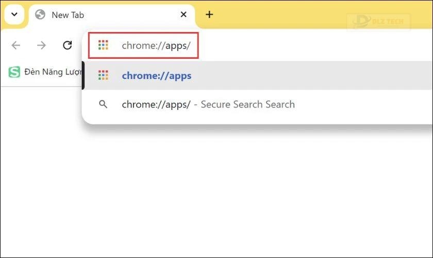Click the globe favicon on New Tab
Screen dimensions: 433x258
pyautogui.click(x=40, y=14)
